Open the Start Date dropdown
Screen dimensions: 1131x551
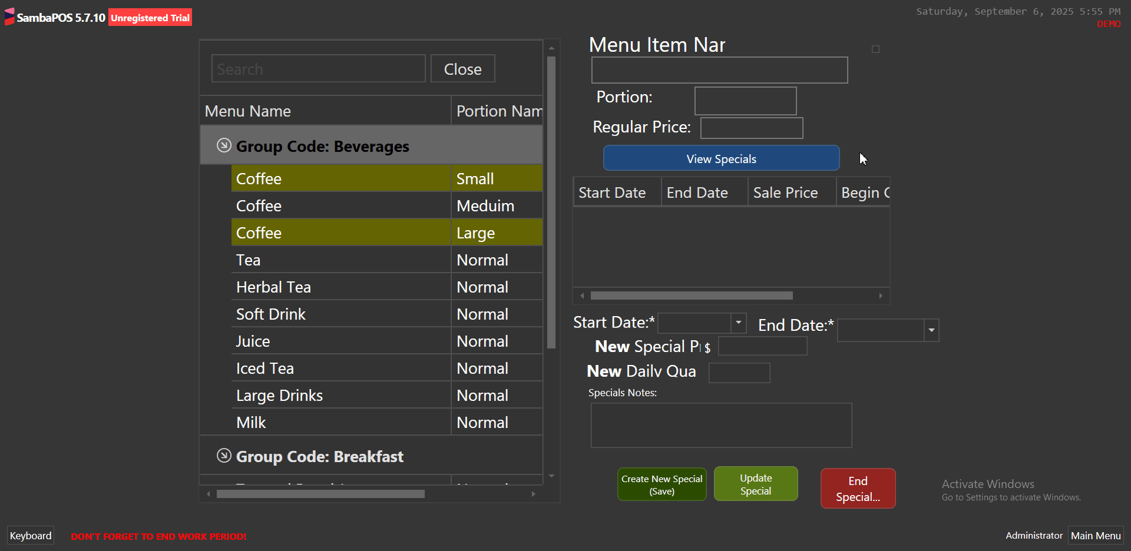[738, 323]
